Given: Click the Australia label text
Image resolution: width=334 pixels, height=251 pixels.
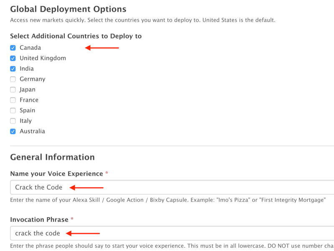Looking at the screenshot, I should click(33, 131).
